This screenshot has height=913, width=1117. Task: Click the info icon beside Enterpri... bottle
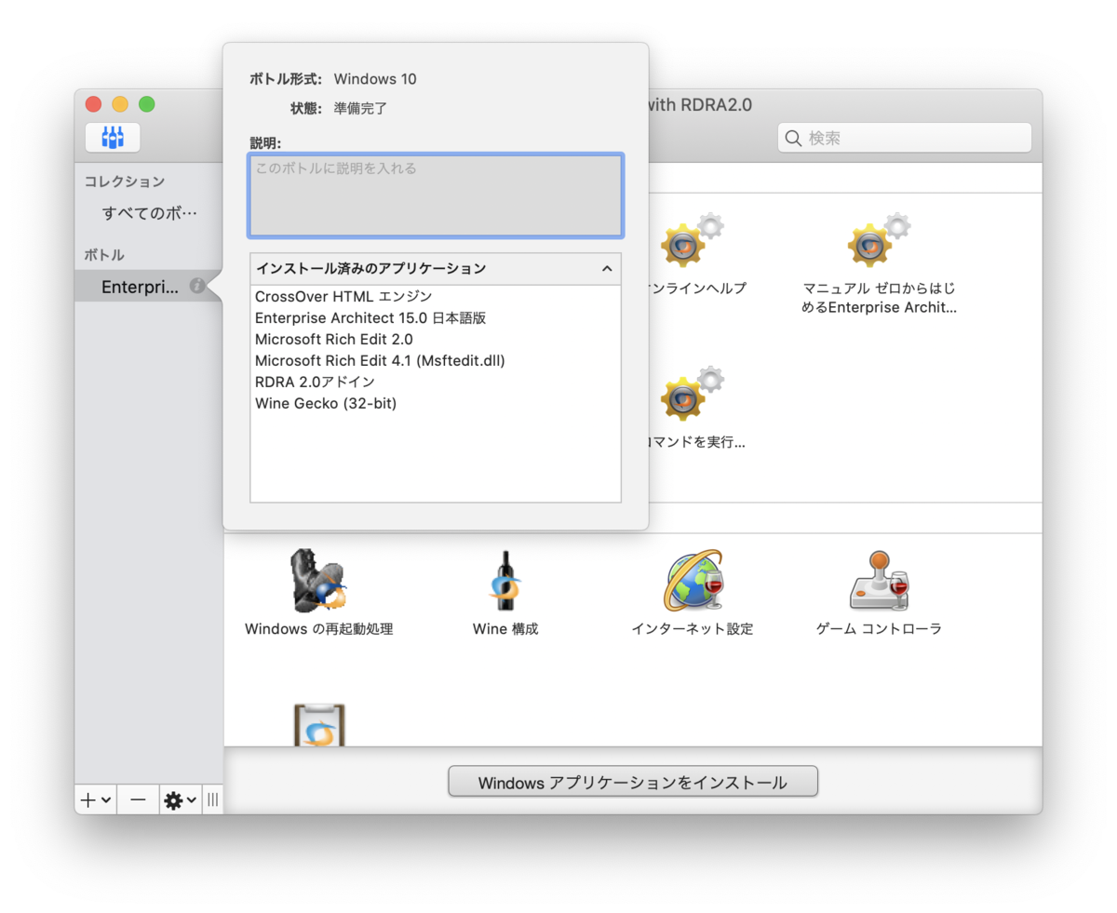[196, 287]
